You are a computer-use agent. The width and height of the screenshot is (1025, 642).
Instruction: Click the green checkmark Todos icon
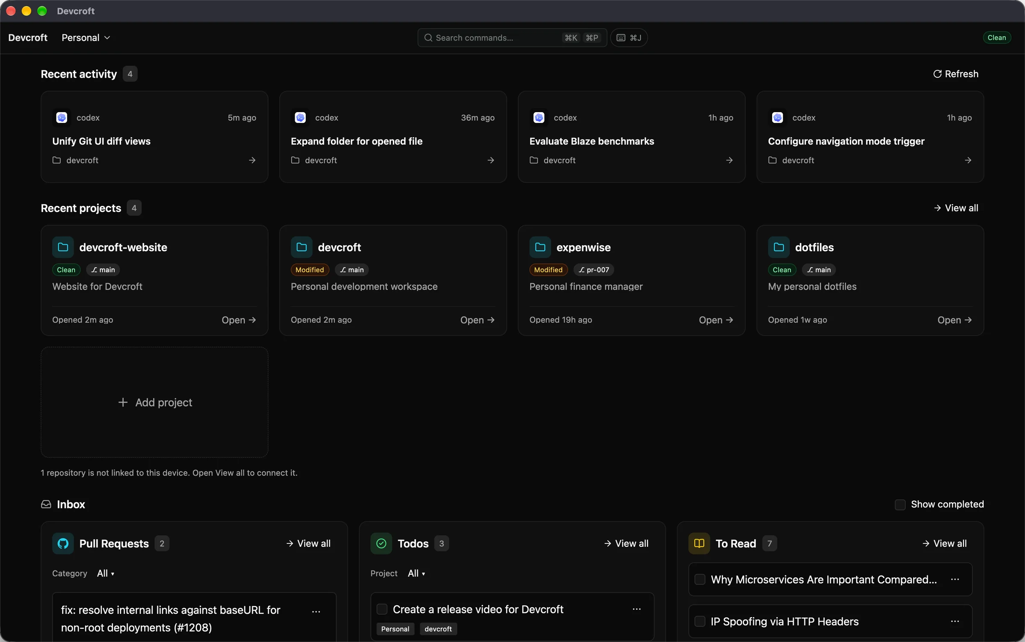[x=381, y=543]
